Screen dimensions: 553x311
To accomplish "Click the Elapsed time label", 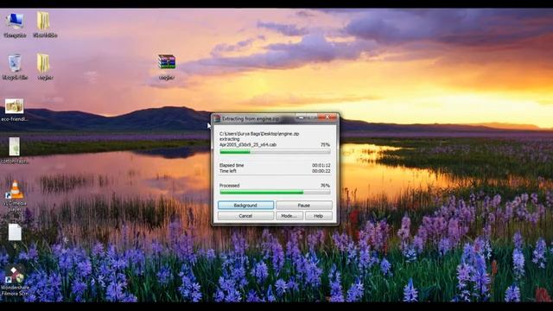I will tap(232, 165).
